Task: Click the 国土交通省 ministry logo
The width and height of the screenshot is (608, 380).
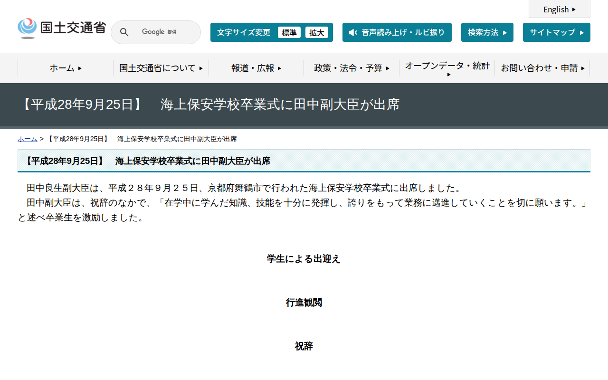Action: pos(61,28)
